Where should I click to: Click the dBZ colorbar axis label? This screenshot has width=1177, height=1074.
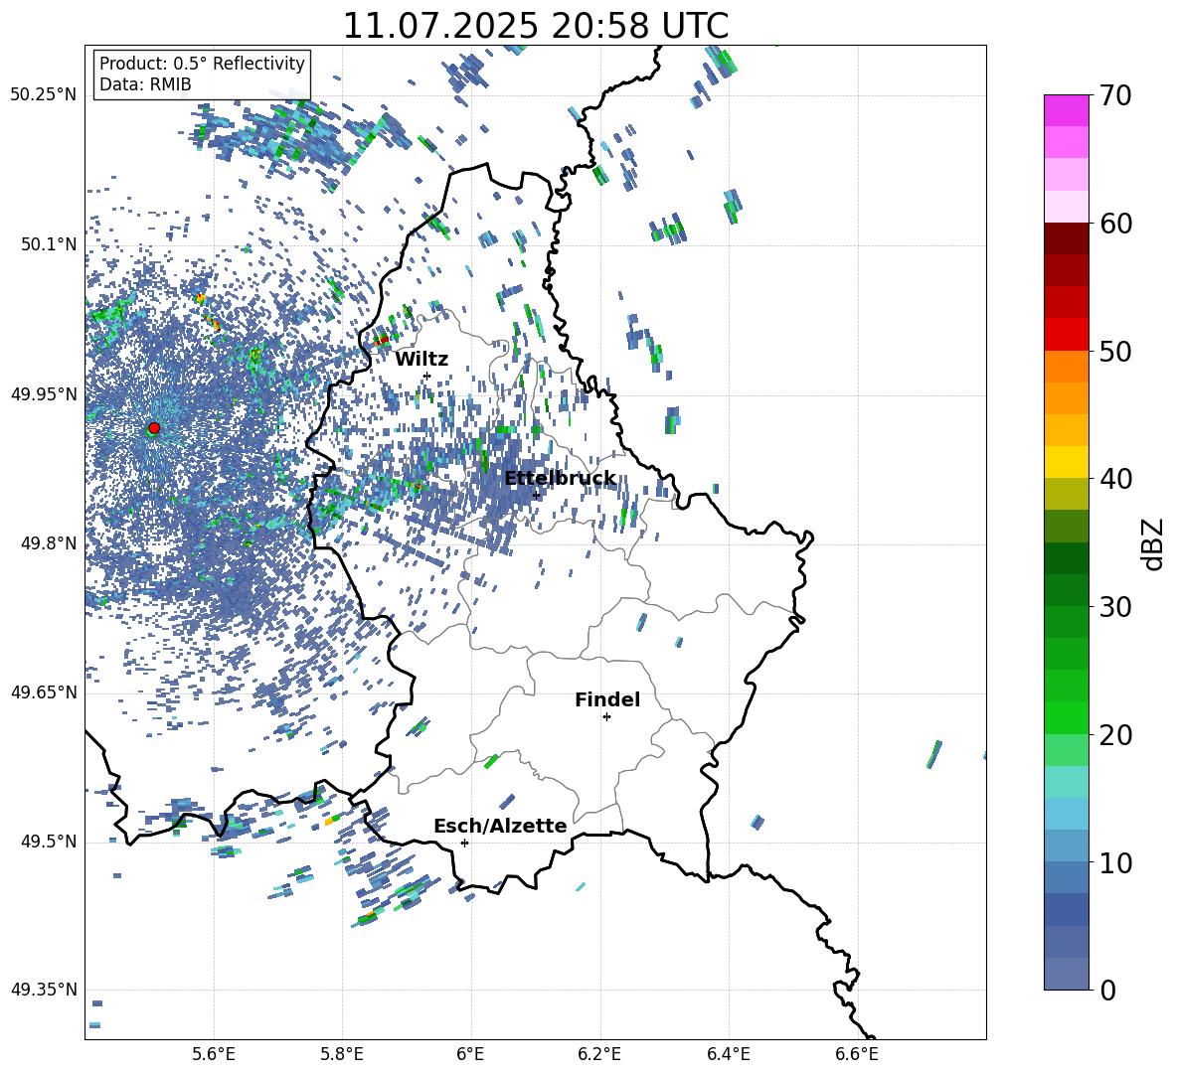pos(1154,543)
